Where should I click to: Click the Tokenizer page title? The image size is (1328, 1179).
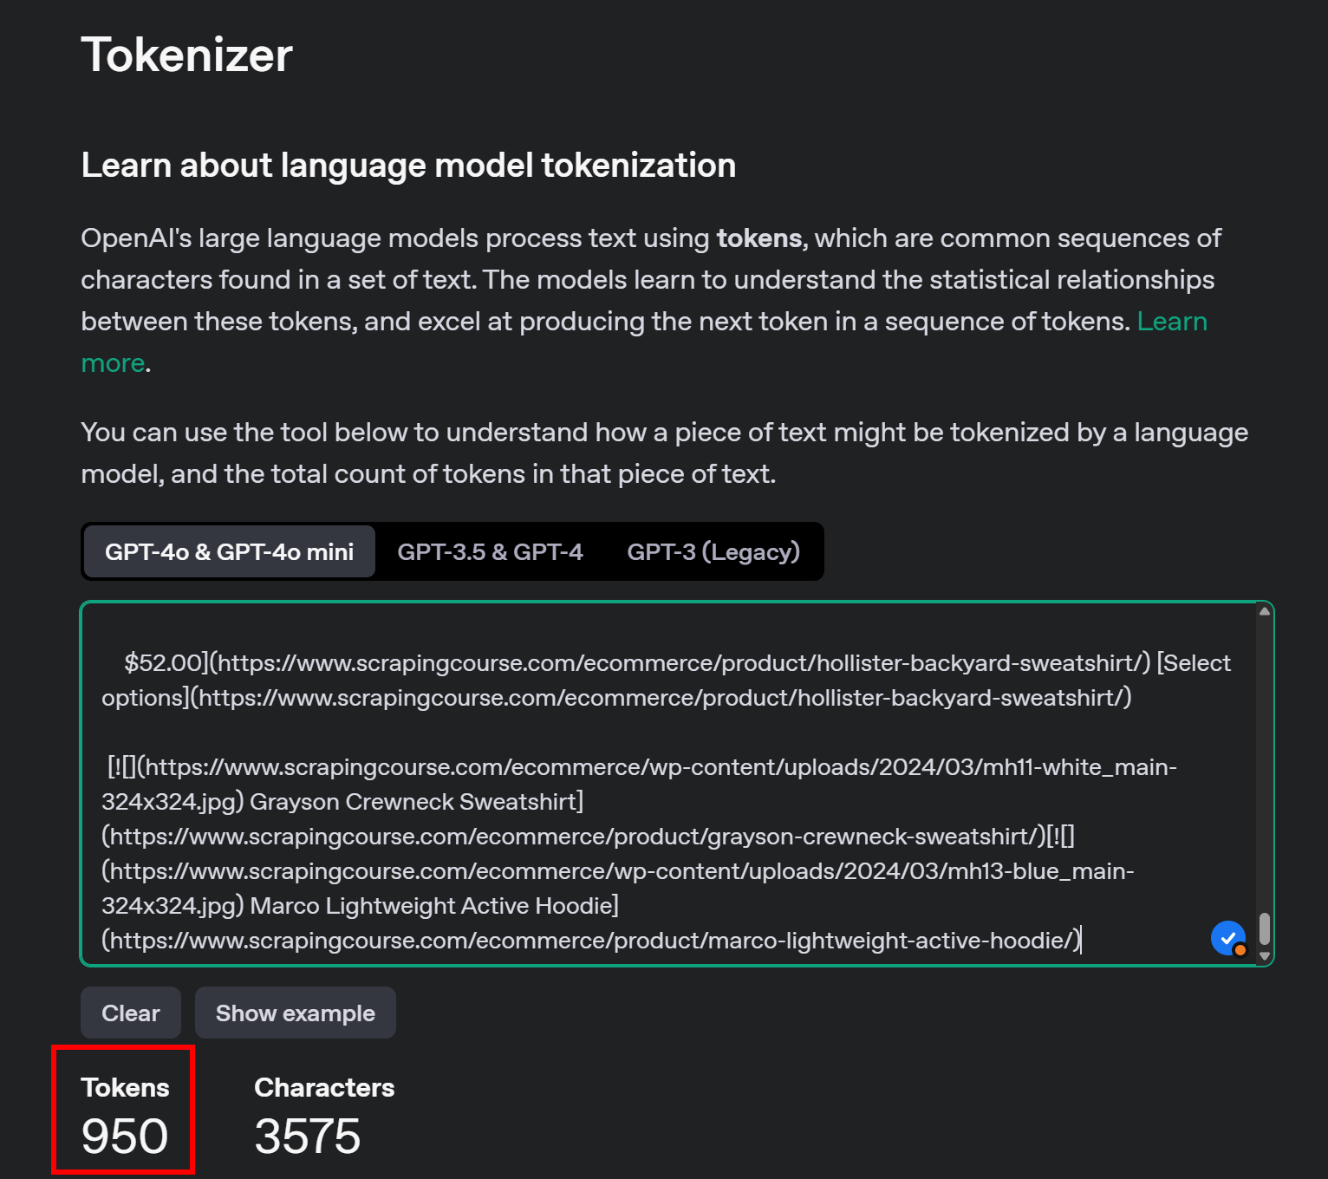click(186, 55)
